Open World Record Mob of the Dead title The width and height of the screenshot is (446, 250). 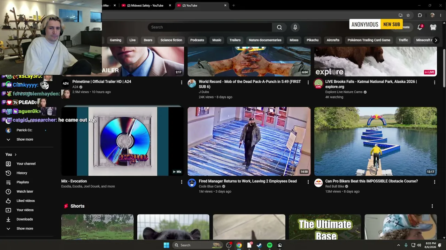(250, 84)
